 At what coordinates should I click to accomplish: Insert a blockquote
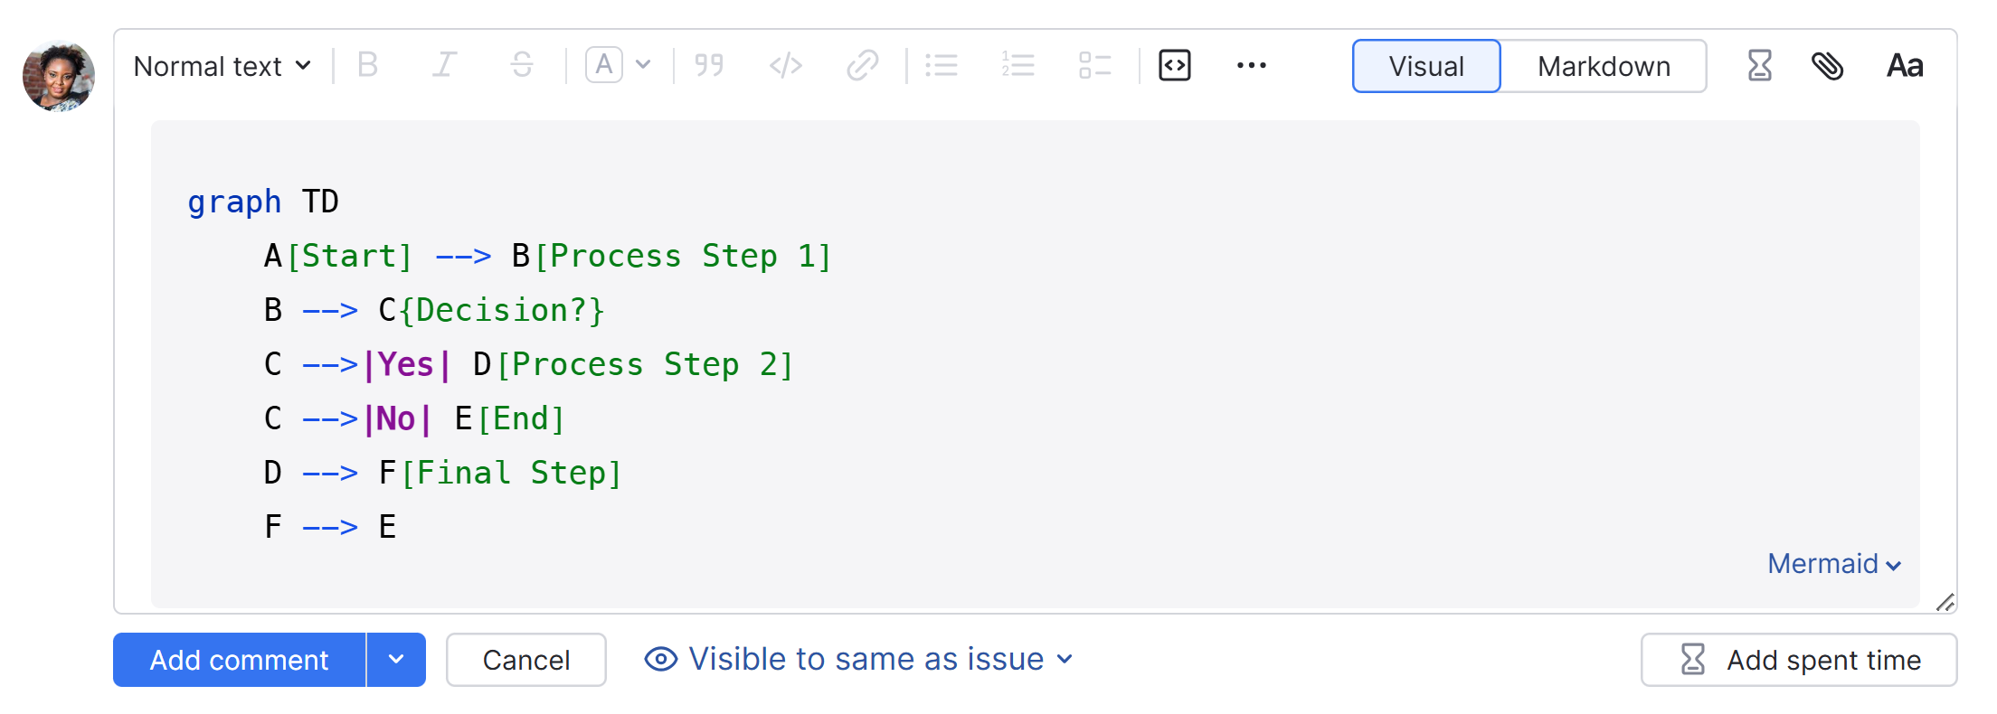pos(709,65)
